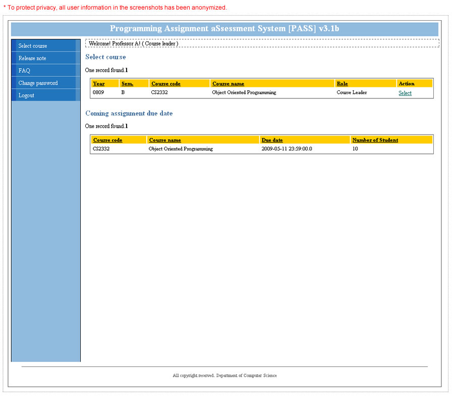Click the Course Leader role cell
The width and height of the screenshot is (454, 399).
[x=352, y=93]
